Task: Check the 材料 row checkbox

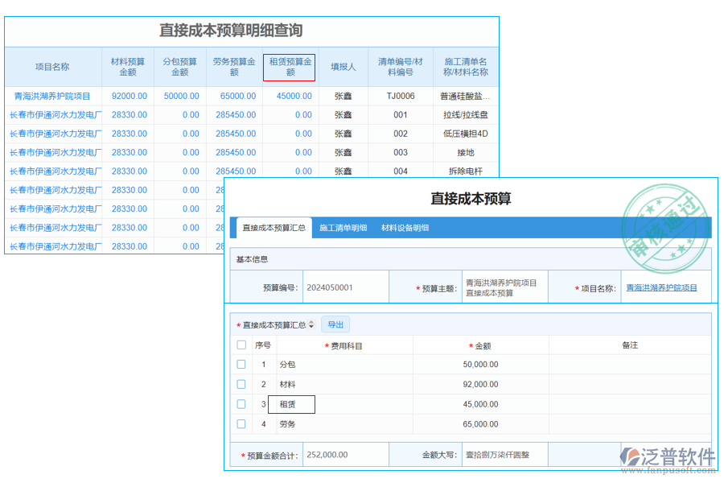Action: point(241,384)
